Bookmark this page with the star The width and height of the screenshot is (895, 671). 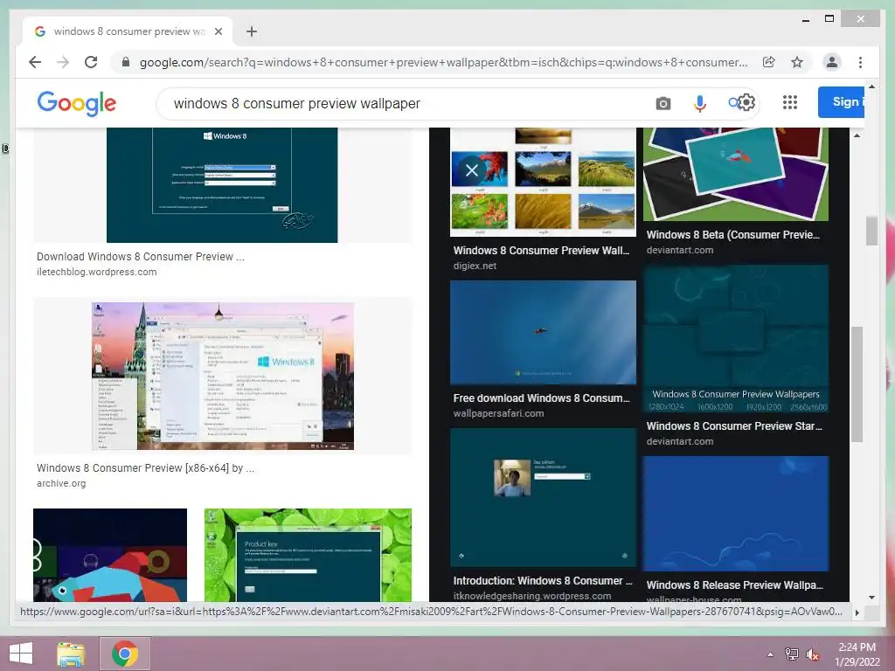[x=797, y=62]
